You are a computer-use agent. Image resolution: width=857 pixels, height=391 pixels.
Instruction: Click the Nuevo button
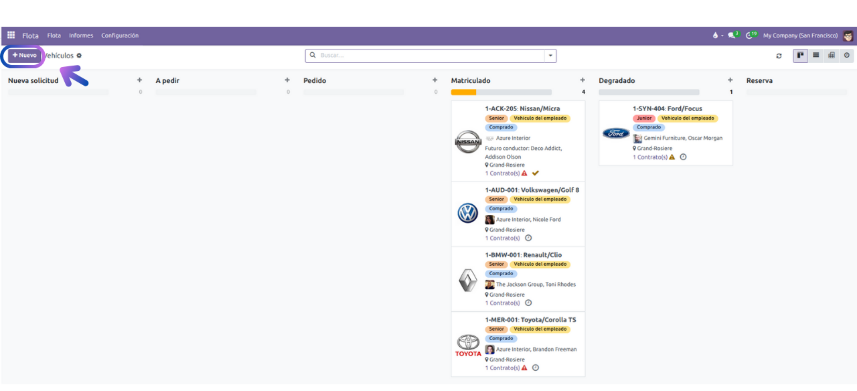25,56
